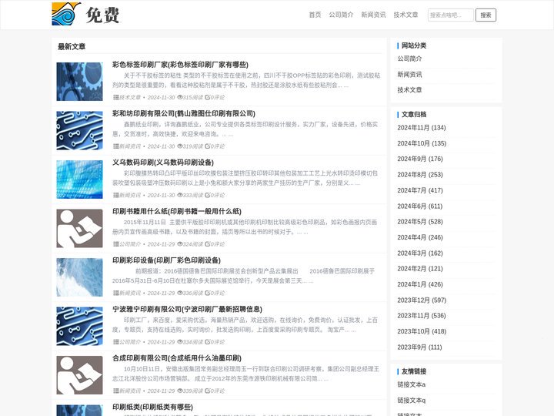
Task: Open article 合成印刷有限公司(合成纸用什么油墨印刷)
Action: tap(177, 358)
